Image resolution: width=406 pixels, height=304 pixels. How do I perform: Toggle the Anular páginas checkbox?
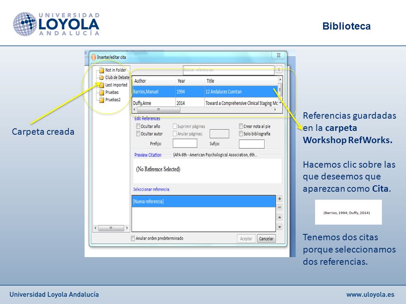[x=175, y=134]
